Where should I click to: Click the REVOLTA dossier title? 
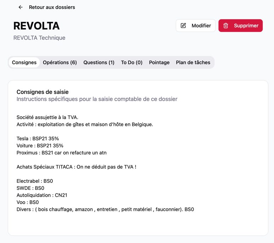[x=37, y=26]
